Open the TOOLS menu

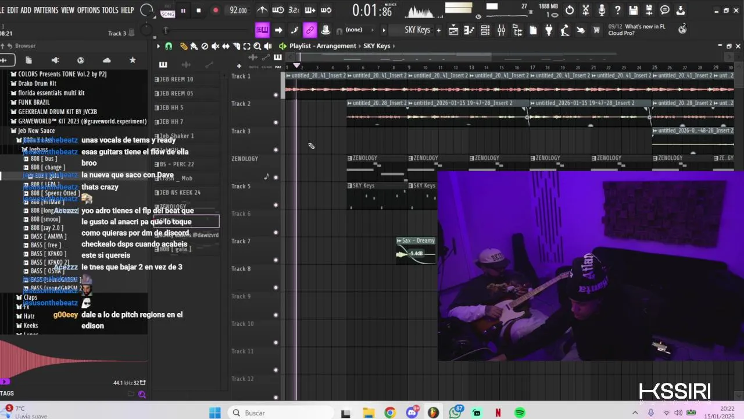click(110, 10)
